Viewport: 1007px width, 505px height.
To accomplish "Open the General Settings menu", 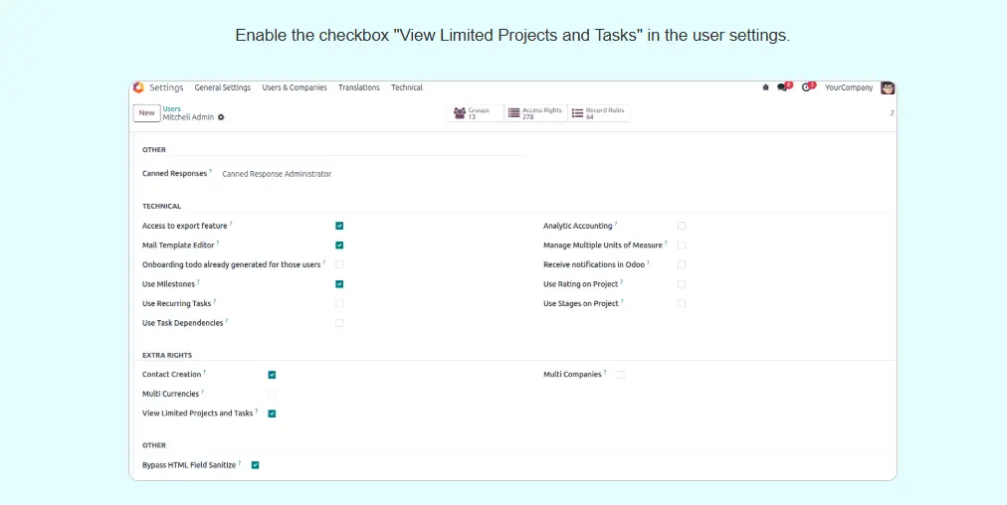I will tap(223, 87).
